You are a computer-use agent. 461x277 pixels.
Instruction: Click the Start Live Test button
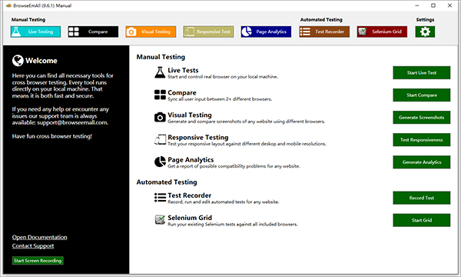click(x=422, y=72)
